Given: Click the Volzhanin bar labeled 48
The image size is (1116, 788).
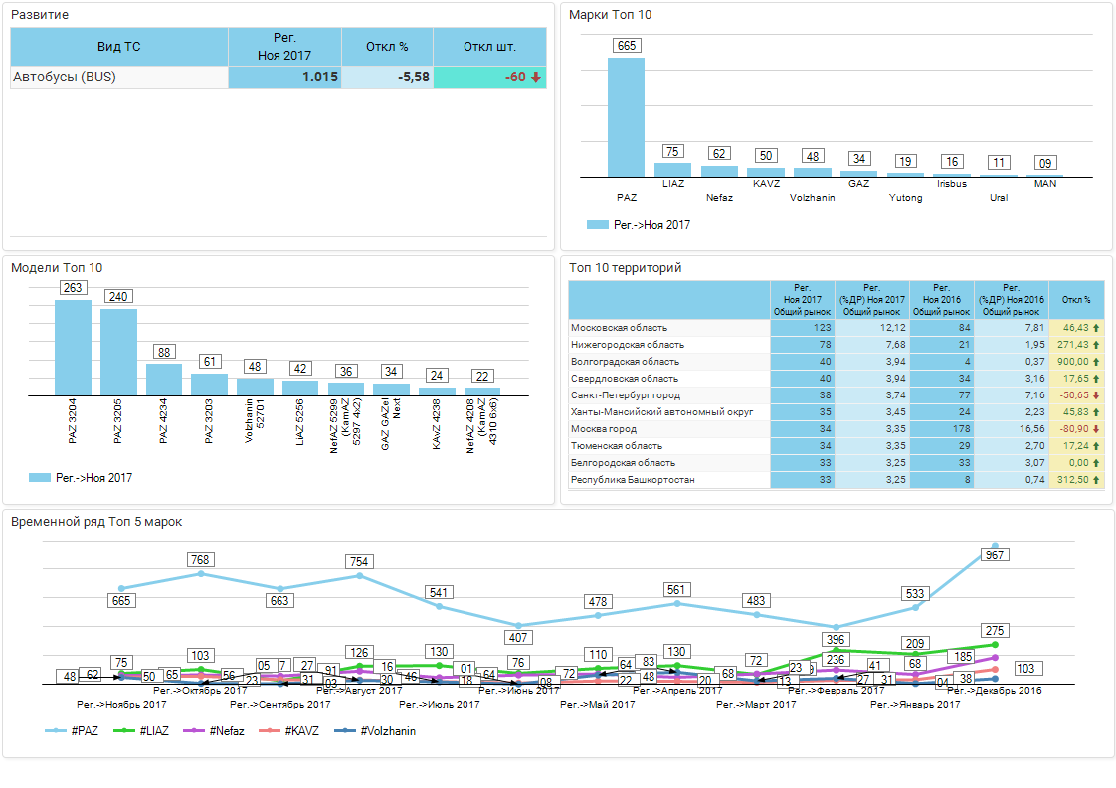Looking at the screenshot, I should coord(812,172).
